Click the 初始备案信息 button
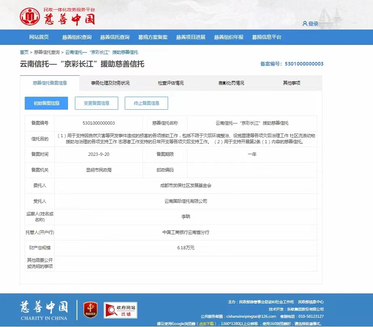This screenshot has height=327, width=373. [47, 103]
